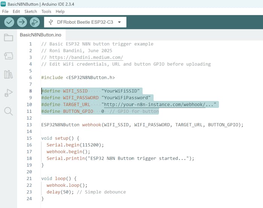Click the USB icon in board selector

51,22
